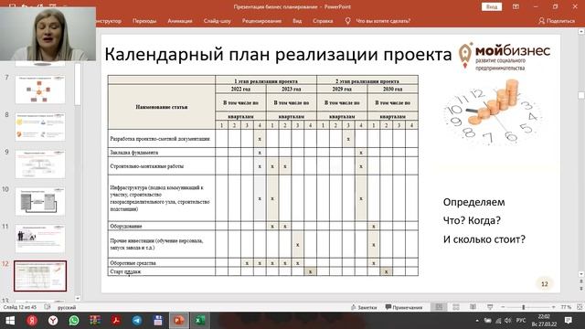Click the 77% zoom level
Screen dimensions: 585x329
(x=566, y=307)
